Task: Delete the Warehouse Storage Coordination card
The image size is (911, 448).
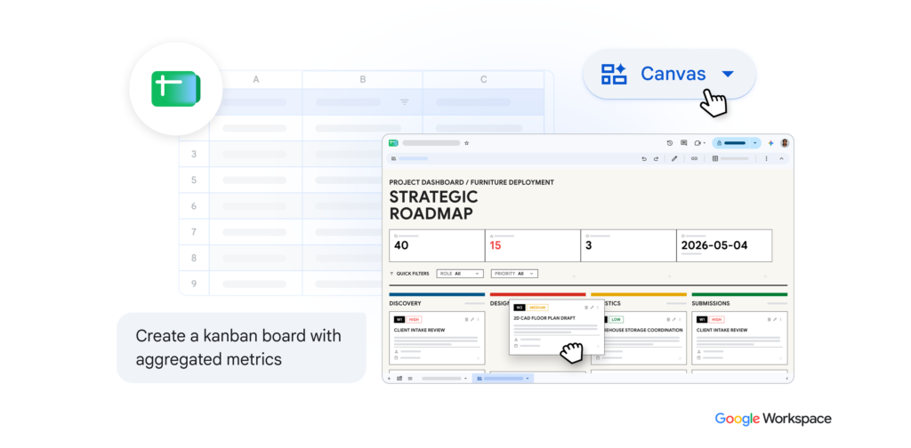Action: [668, 319]
